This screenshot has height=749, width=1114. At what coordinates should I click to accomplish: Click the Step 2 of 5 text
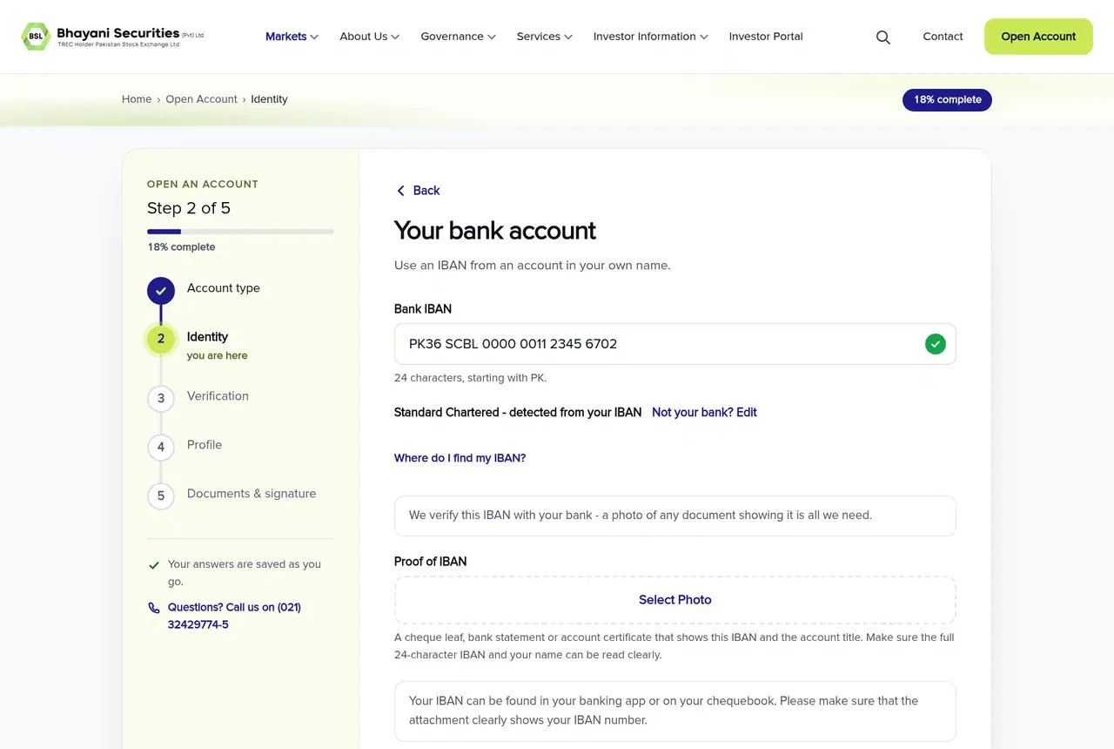(189, 208)
